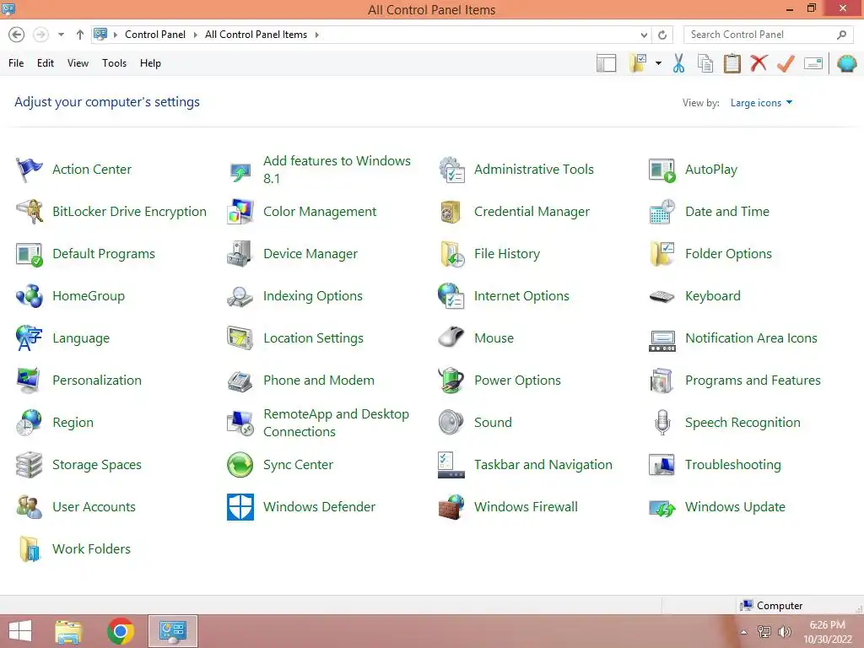The width and height of the screenshot is (864, 648).
Task: Show hidden system tray icons arrow
Action: pos(744,632)
